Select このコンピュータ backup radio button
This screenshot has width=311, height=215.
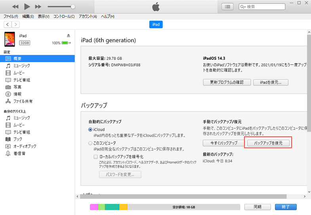(x=90, y=143)
